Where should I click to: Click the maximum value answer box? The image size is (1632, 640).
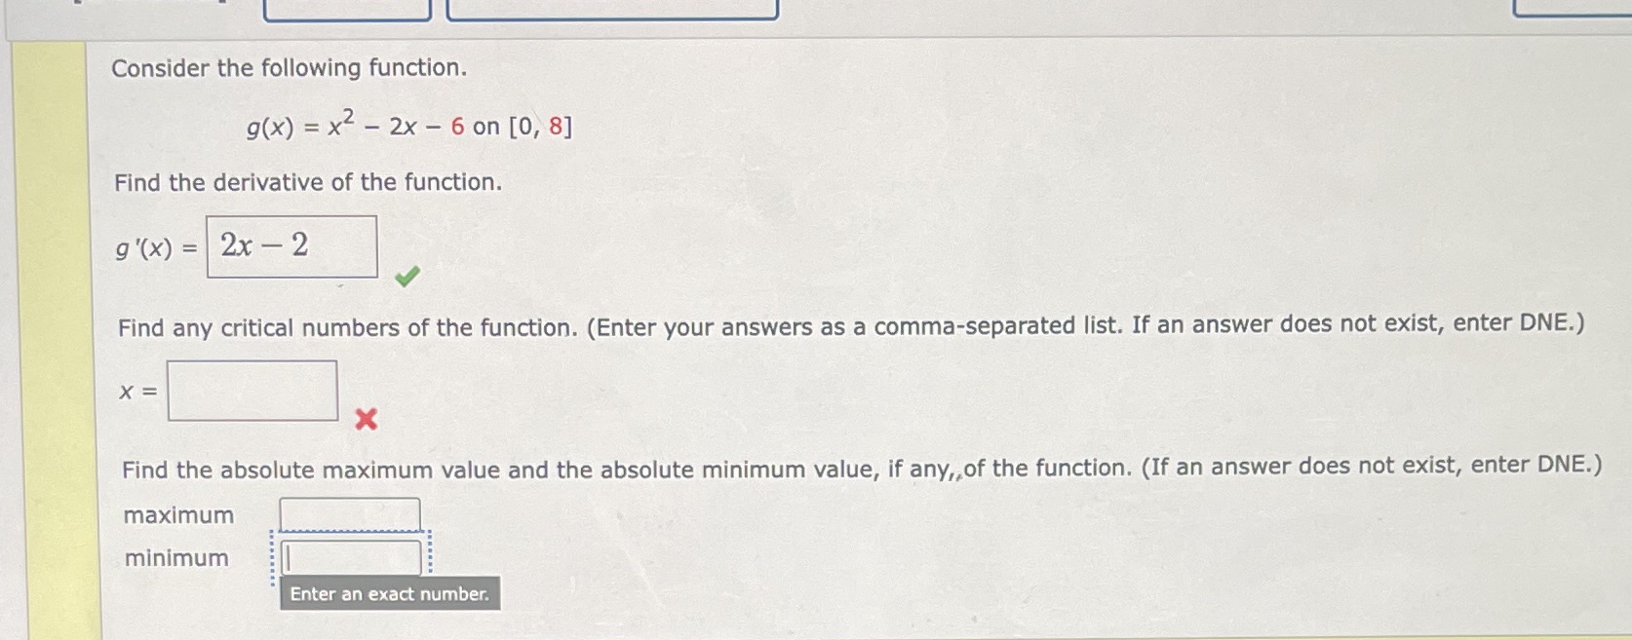(x=348, y=513)
